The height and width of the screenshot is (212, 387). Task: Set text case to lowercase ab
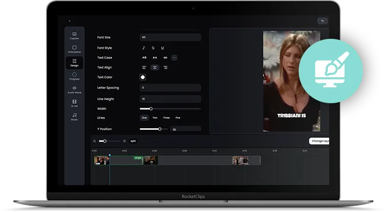pyautogui.click(x=165, y=58)
